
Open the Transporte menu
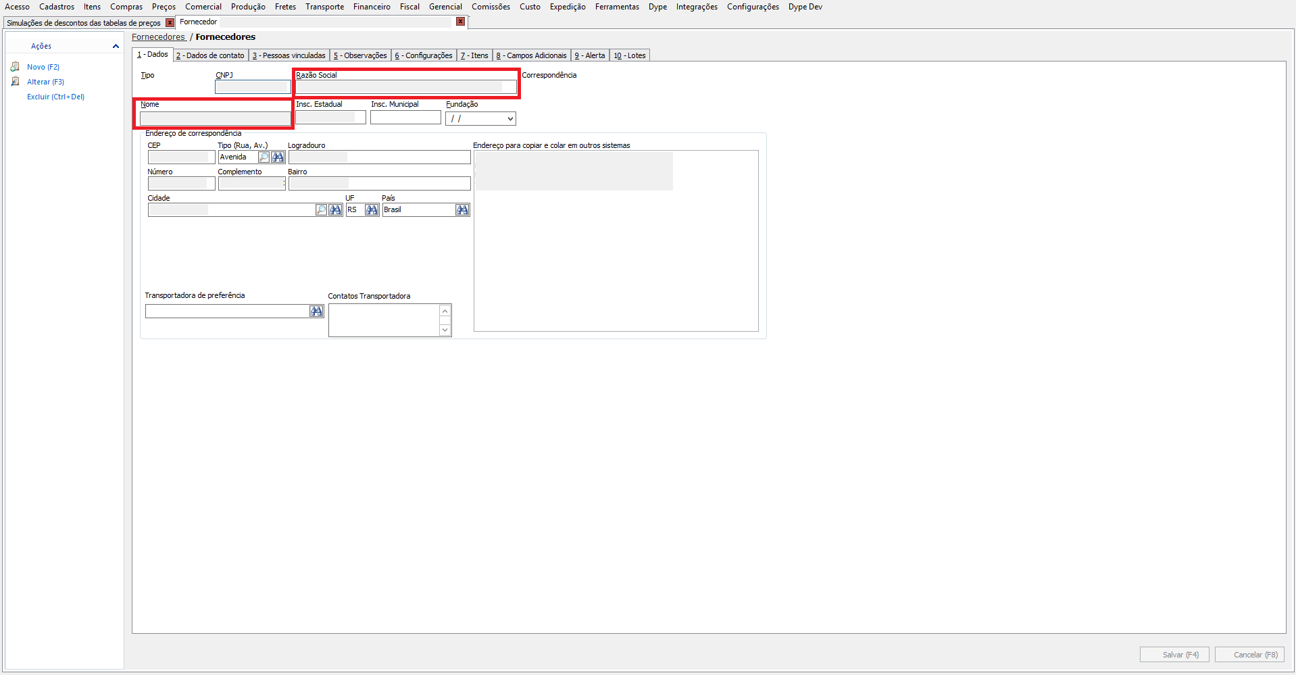coord(324,7)
